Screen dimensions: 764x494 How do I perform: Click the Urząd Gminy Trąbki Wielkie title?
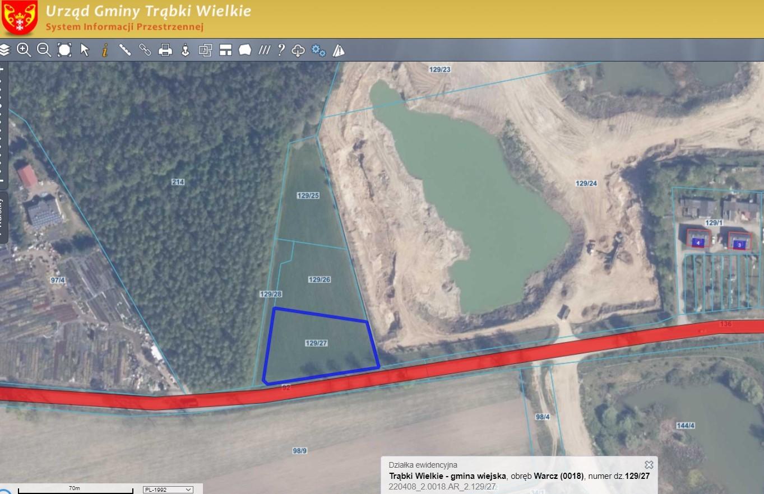(x=149, y=11)
